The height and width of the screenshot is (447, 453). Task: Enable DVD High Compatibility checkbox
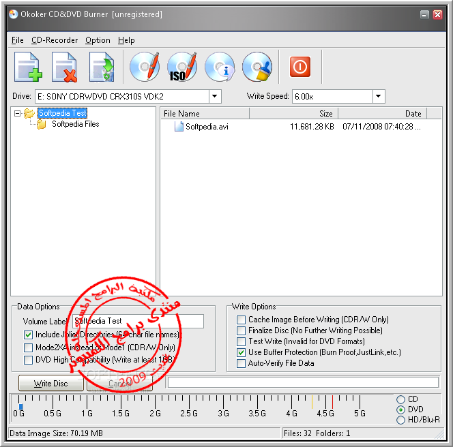click(x=28, y=360)
